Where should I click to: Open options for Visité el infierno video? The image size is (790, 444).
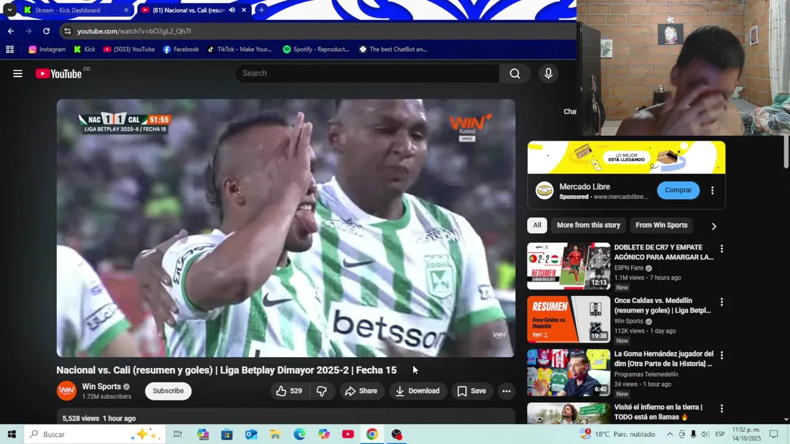721,408
